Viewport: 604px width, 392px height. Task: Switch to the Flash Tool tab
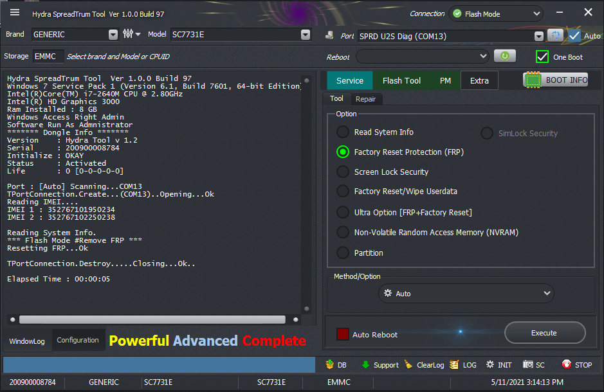[x=401, y=80]
